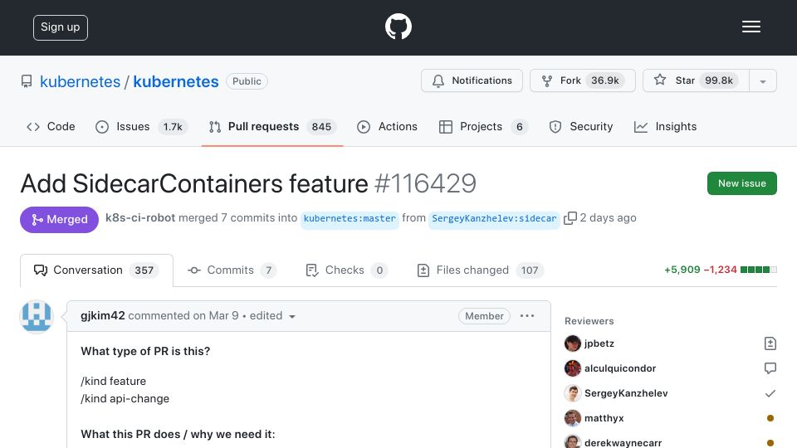Open matthyx reviewer name link

click(x=604, y=418)
